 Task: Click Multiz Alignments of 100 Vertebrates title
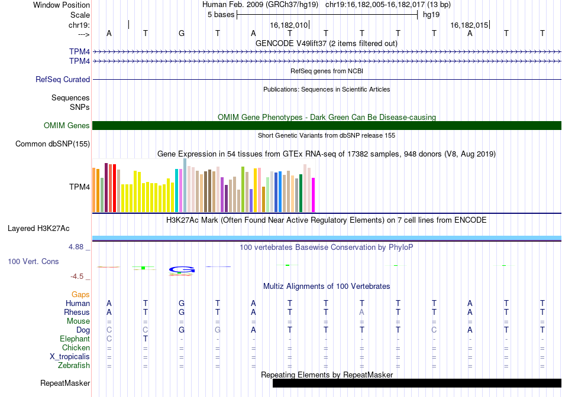click(327, 287)
